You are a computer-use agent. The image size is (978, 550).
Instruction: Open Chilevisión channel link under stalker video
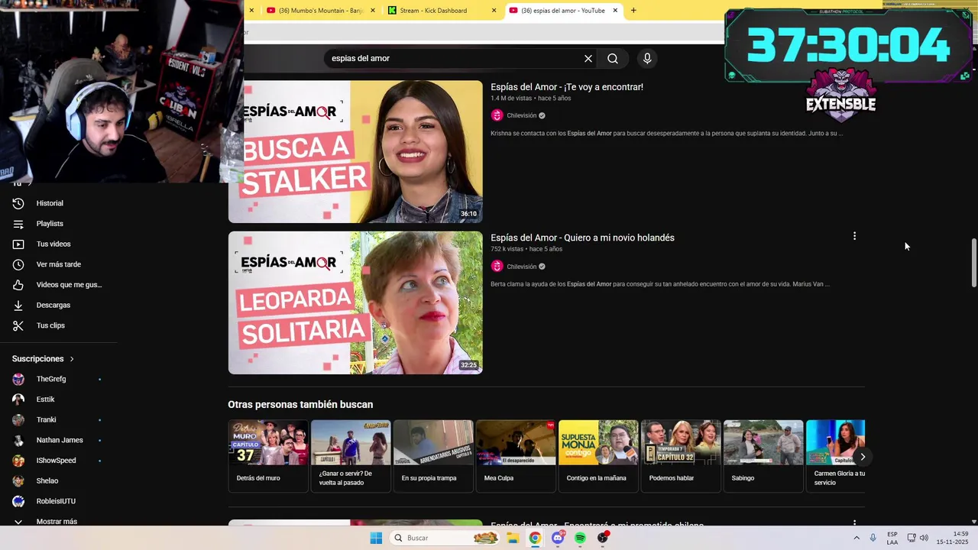tap(522, 115)
